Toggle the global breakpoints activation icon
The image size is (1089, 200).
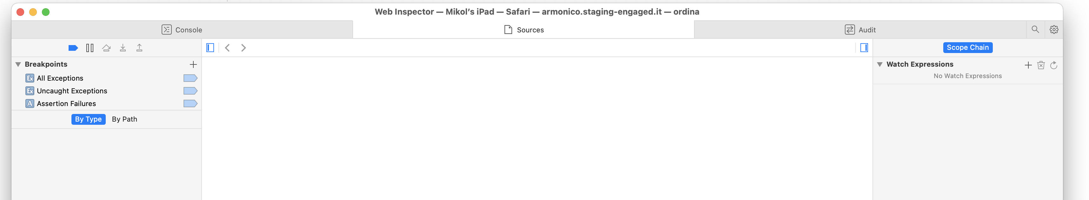(x=73, y=48)
